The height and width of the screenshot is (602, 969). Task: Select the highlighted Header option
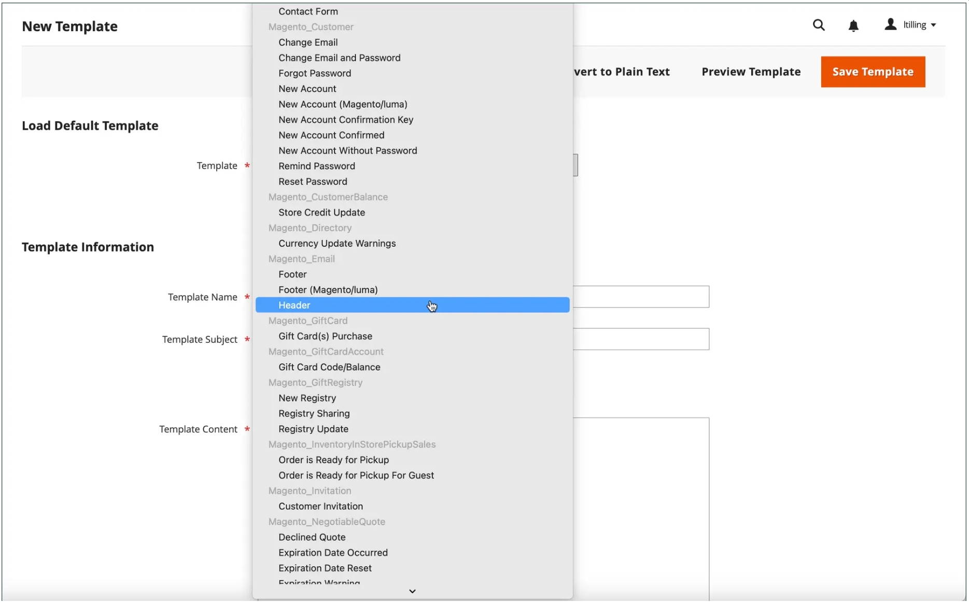tap(412, 305)
